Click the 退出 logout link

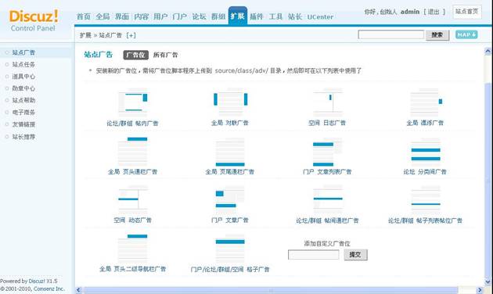point(434,12)
